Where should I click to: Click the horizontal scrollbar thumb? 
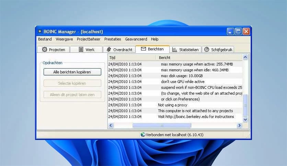(162, 126)
